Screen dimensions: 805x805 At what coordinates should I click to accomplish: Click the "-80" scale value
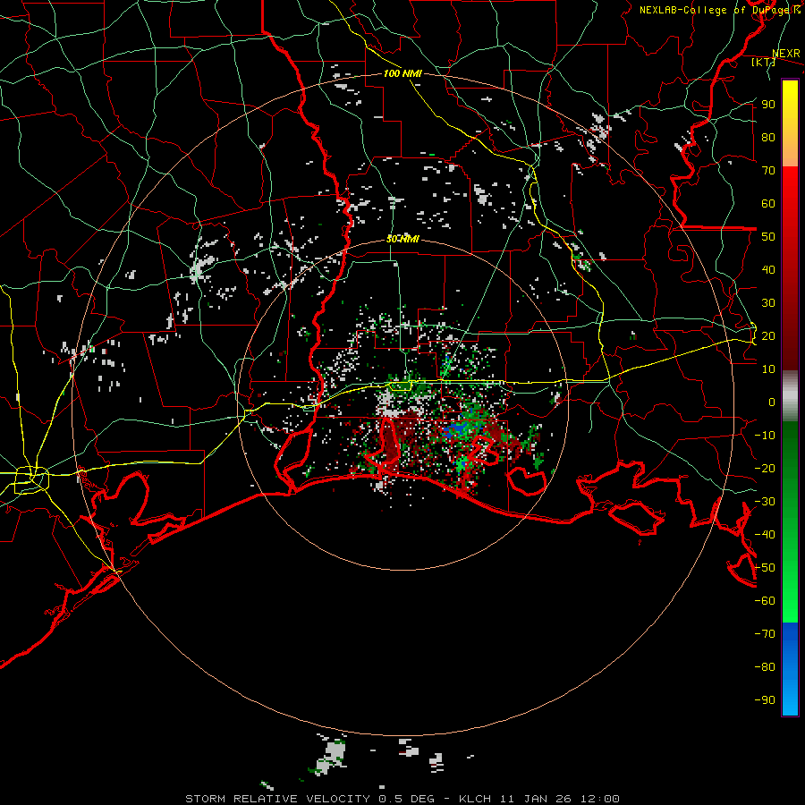pyautogui.click(x=765, y=667)
